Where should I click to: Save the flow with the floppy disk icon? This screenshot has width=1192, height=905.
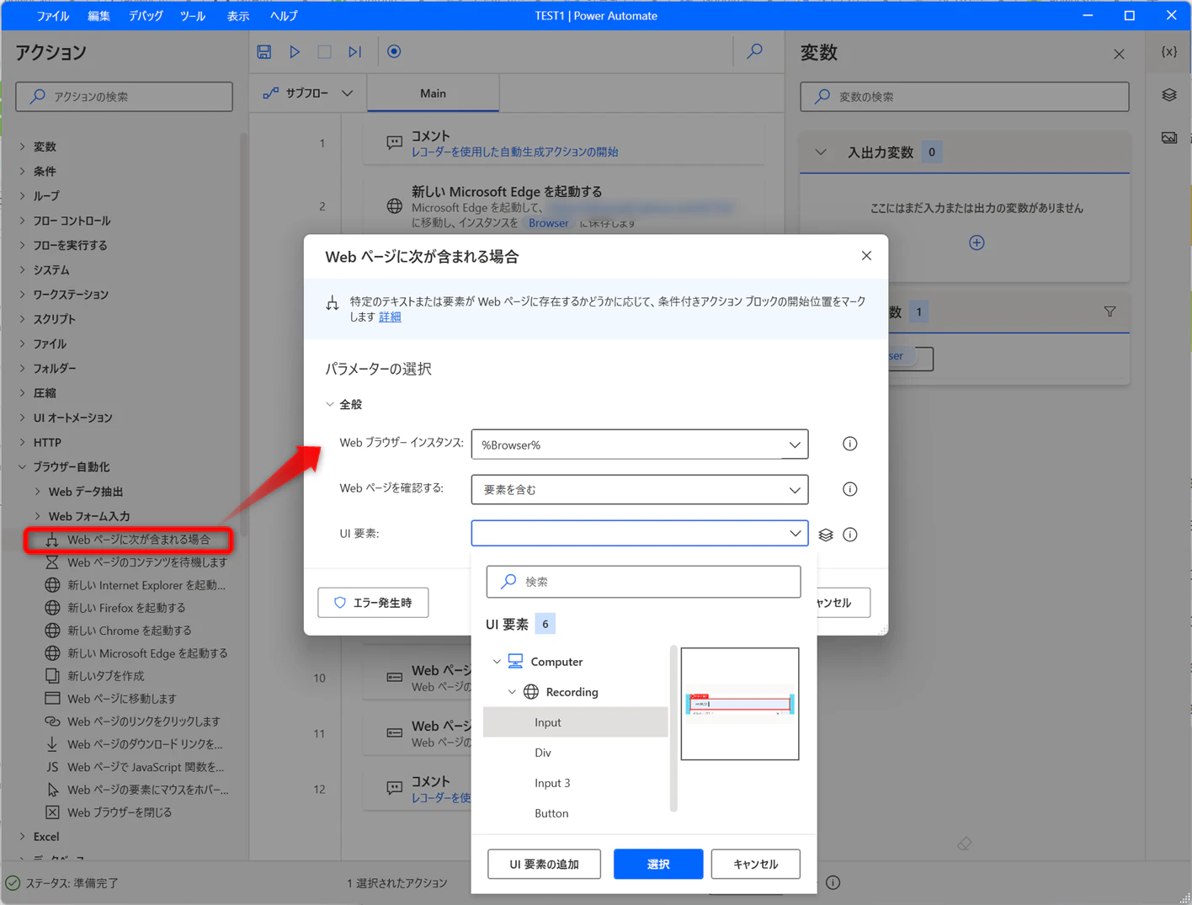click(x=264, y=52)
